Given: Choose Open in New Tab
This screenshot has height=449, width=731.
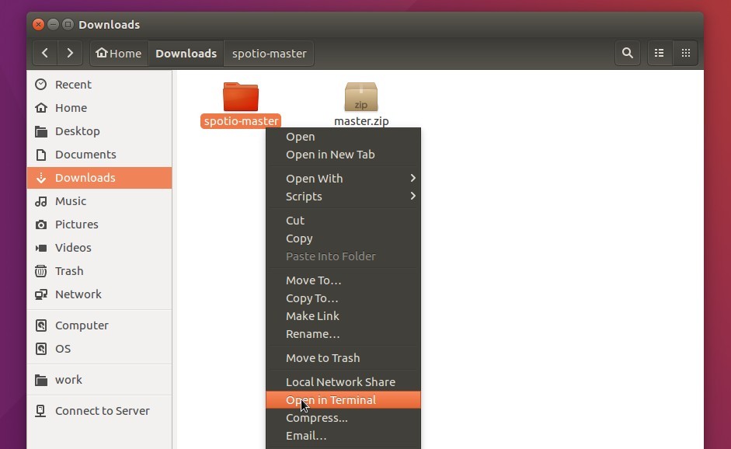Looking at the screenshot, I should [343, 155].
